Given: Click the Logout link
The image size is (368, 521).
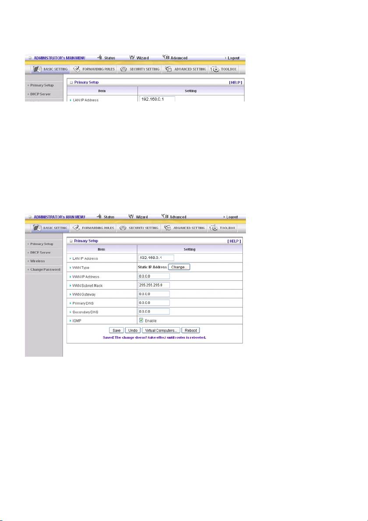Looking at the screenshot, I should pyautogui.click(x=231, y=217).
